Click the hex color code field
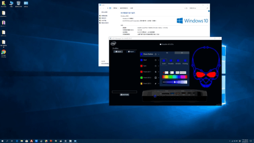 coord(183,73)
